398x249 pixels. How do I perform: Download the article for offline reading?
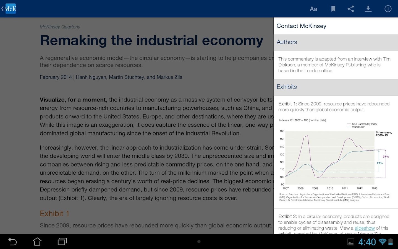[368, 9]
